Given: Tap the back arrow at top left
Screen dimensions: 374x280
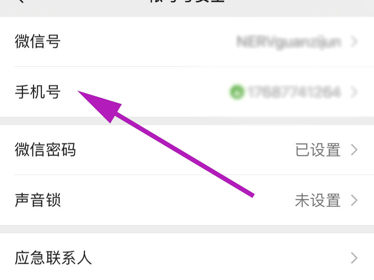Looking at the screenshot, I should (21, 1).
